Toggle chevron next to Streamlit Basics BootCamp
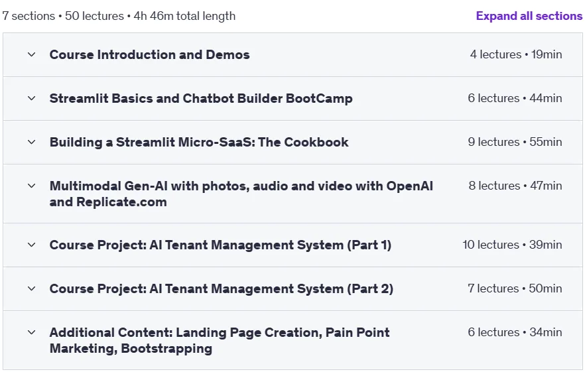This screenshot has width=585, height=372. (x=32, y=99)
